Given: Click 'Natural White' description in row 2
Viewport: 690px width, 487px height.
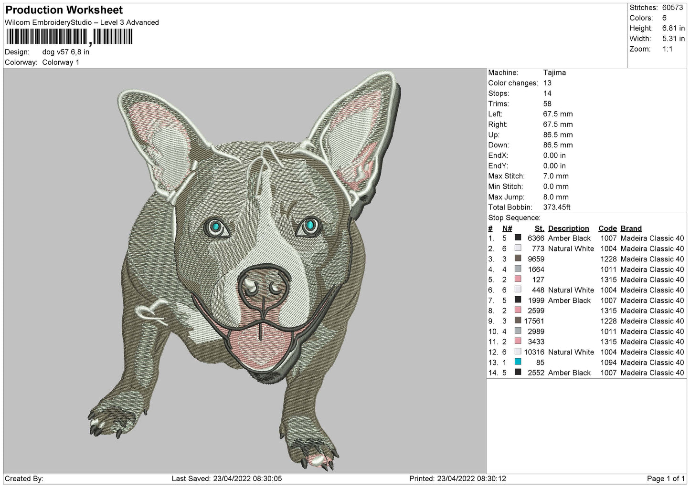Looking at the screenshot, I should tap(571, 249).
